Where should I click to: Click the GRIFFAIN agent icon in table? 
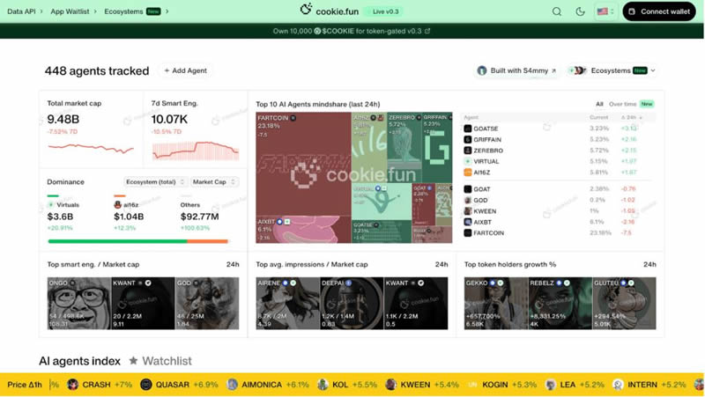pos(468,139)
